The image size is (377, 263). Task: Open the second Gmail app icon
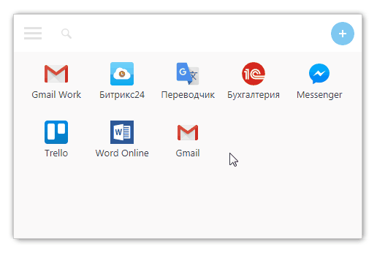(x=188, y=133)
